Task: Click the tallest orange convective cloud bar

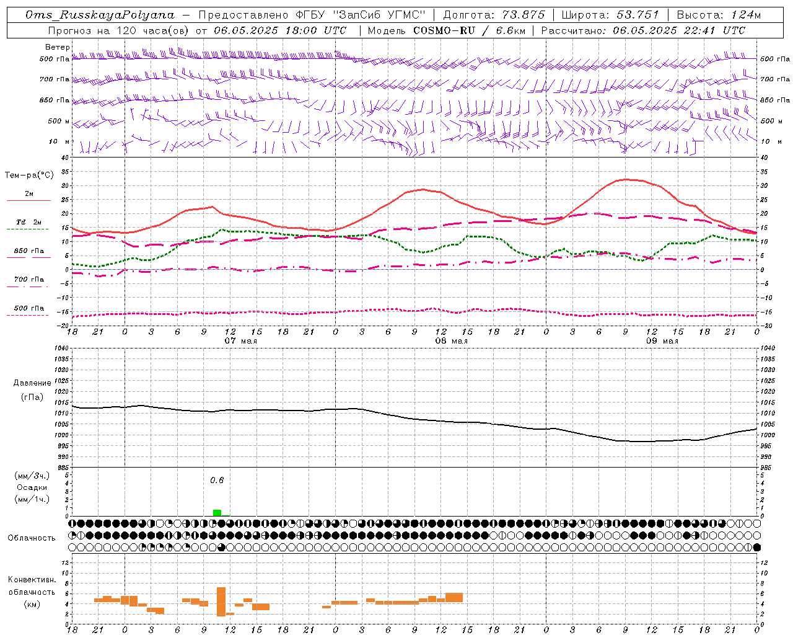Action: (x=221, y=602)
